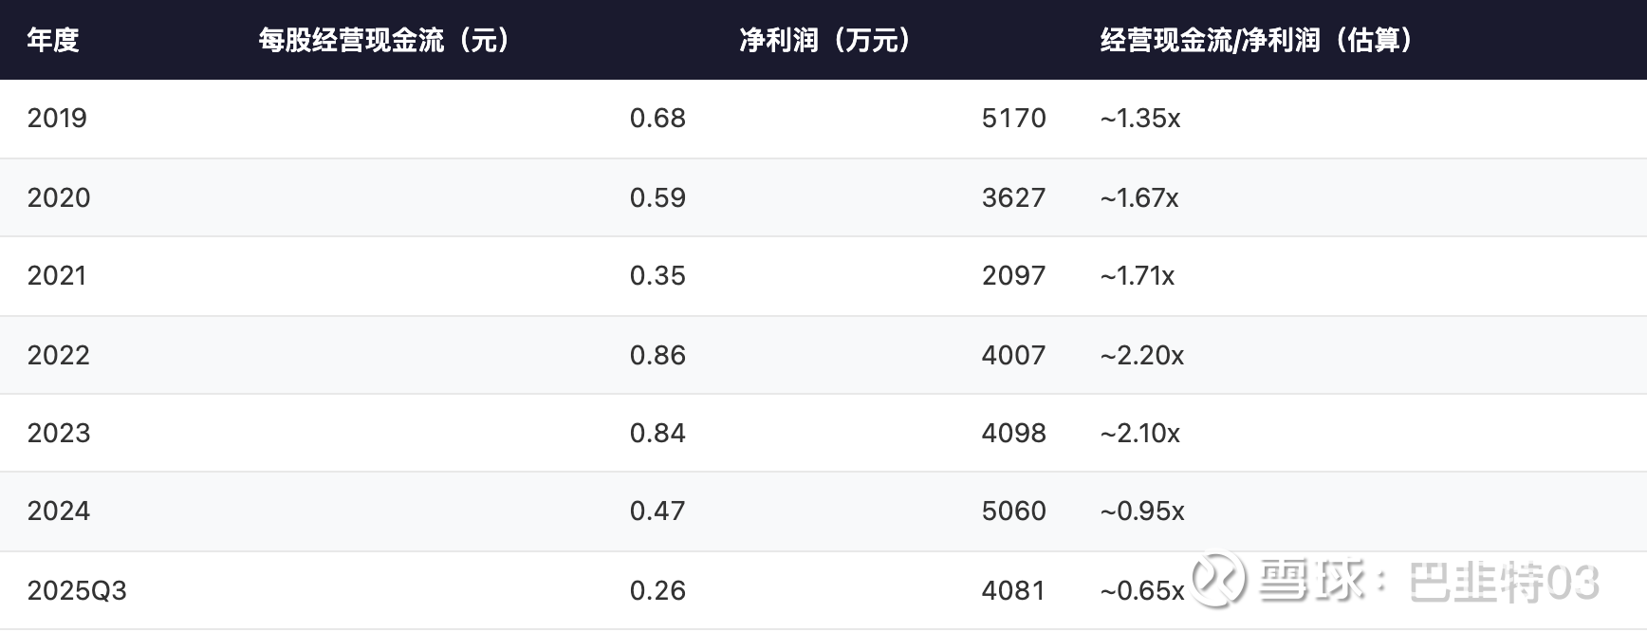The width and height of the screenshot is (1647, 632).
Task: Select the 净利润（万元） column header
Action: coord(825,40)
